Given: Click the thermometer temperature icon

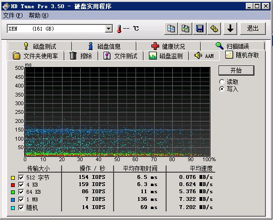Looking at the screenshot, I should click(119, 29).
